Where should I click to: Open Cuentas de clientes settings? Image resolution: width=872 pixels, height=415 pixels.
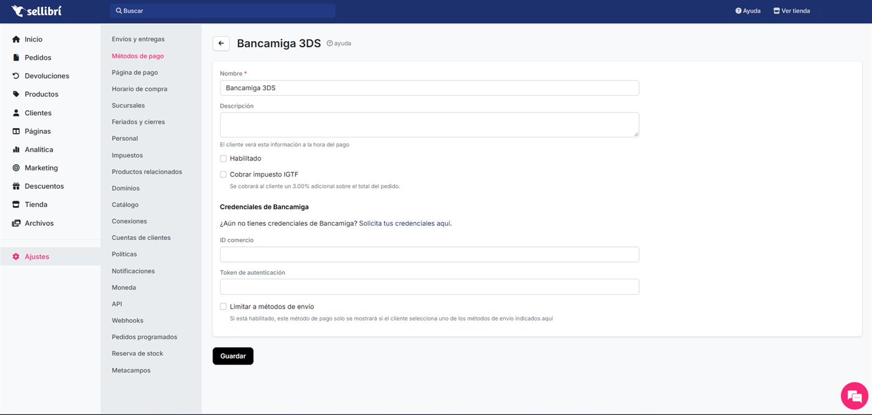pos(141,238)
